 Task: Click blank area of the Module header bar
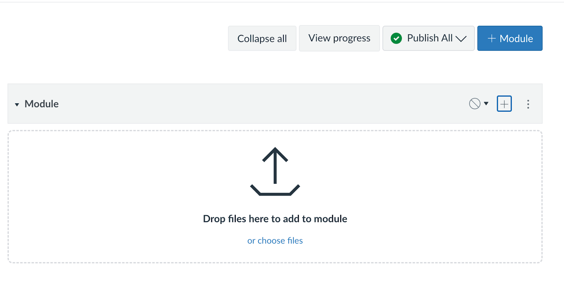point(247,104)
